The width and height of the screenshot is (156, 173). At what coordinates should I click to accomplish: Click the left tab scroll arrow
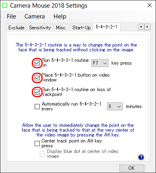coord(141,27)
